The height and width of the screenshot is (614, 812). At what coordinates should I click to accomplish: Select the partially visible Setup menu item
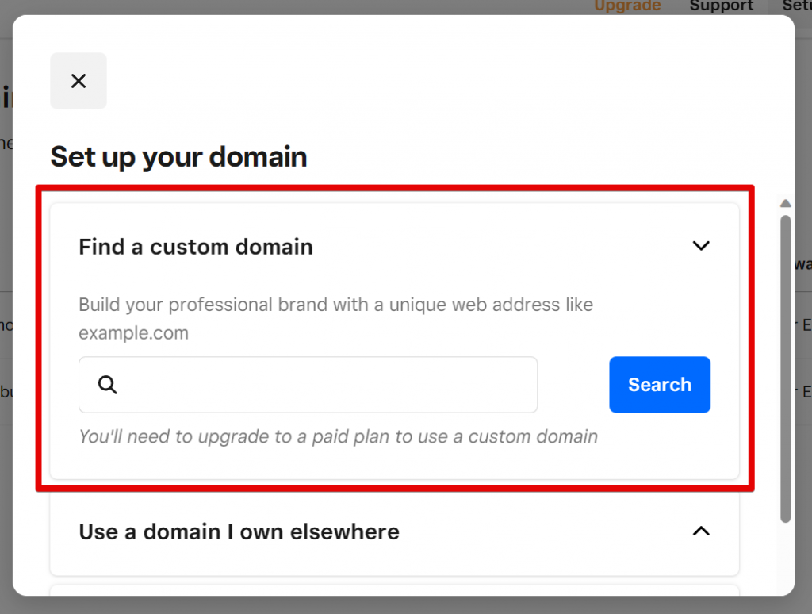[x=797, y=6]
